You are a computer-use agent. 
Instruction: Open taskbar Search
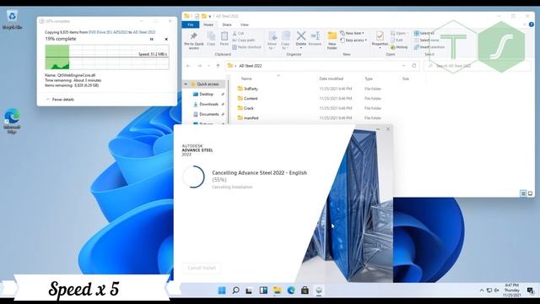(235, 290)
